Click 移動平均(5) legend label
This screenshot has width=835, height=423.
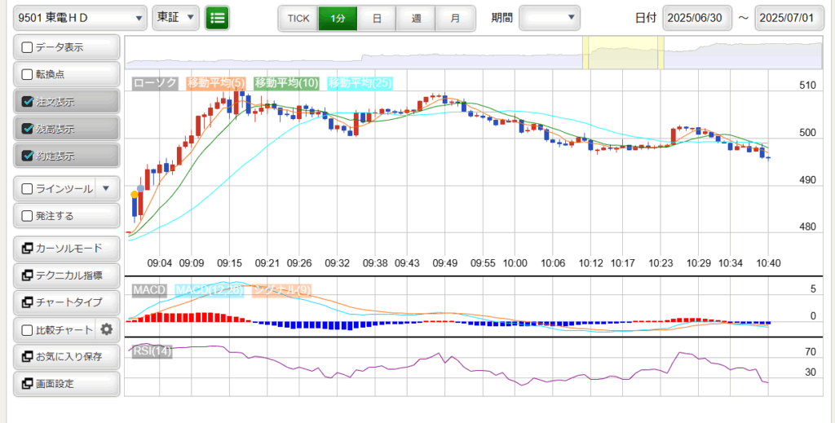215,83
